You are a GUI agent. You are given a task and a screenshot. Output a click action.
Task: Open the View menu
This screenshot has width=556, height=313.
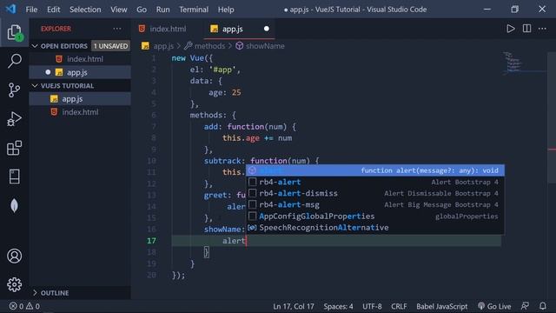coord(119,10)
